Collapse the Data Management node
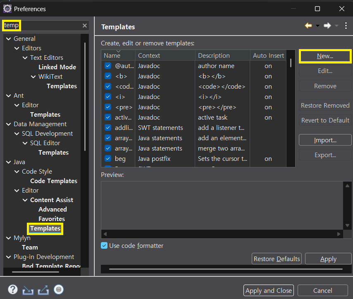The image size is (353, 299). coord(9,124)
